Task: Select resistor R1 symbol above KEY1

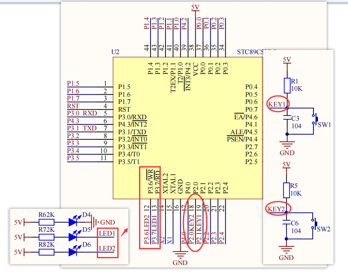Action: pyautogui.click(x=287, y=85)
